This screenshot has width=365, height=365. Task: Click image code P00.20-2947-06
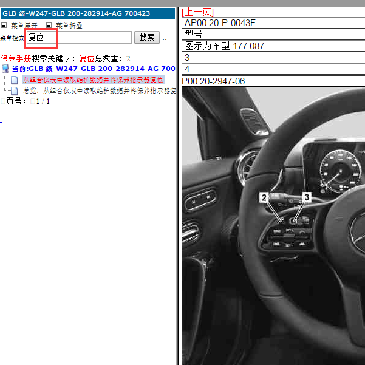(x=213, y=81)
